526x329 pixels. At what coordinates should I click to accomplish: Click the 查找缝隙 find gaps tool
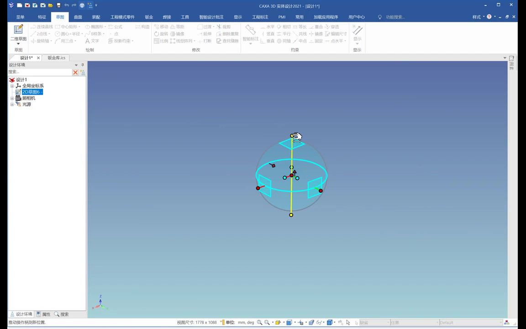click(x=227, y=41)
